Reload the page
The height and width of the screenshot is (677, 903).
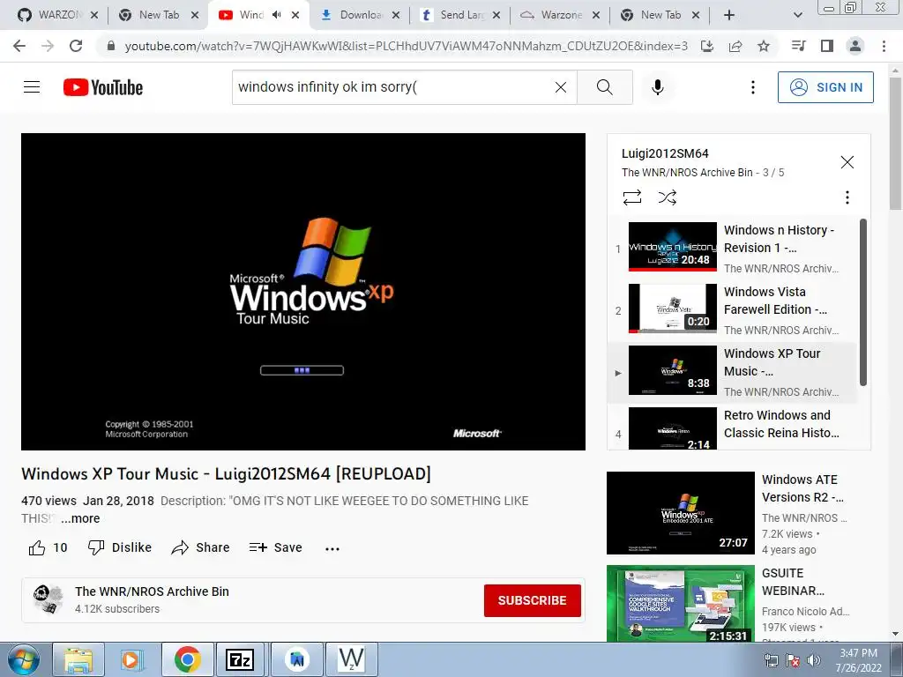point(76,46)
